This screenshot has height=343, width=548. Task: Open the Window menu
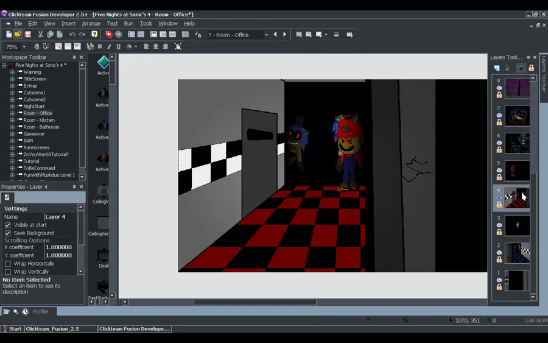click(x=168, y=23)
